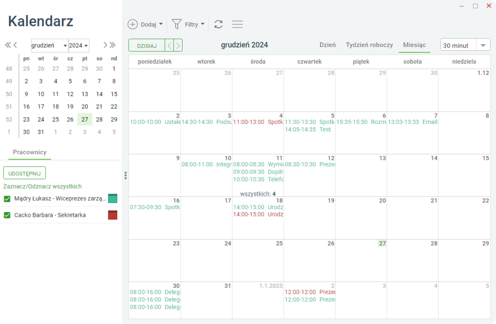The height and width of the screenshot is (324, 496).
Task: Jump forward one year in mini calendar
Action: [112, 45]
